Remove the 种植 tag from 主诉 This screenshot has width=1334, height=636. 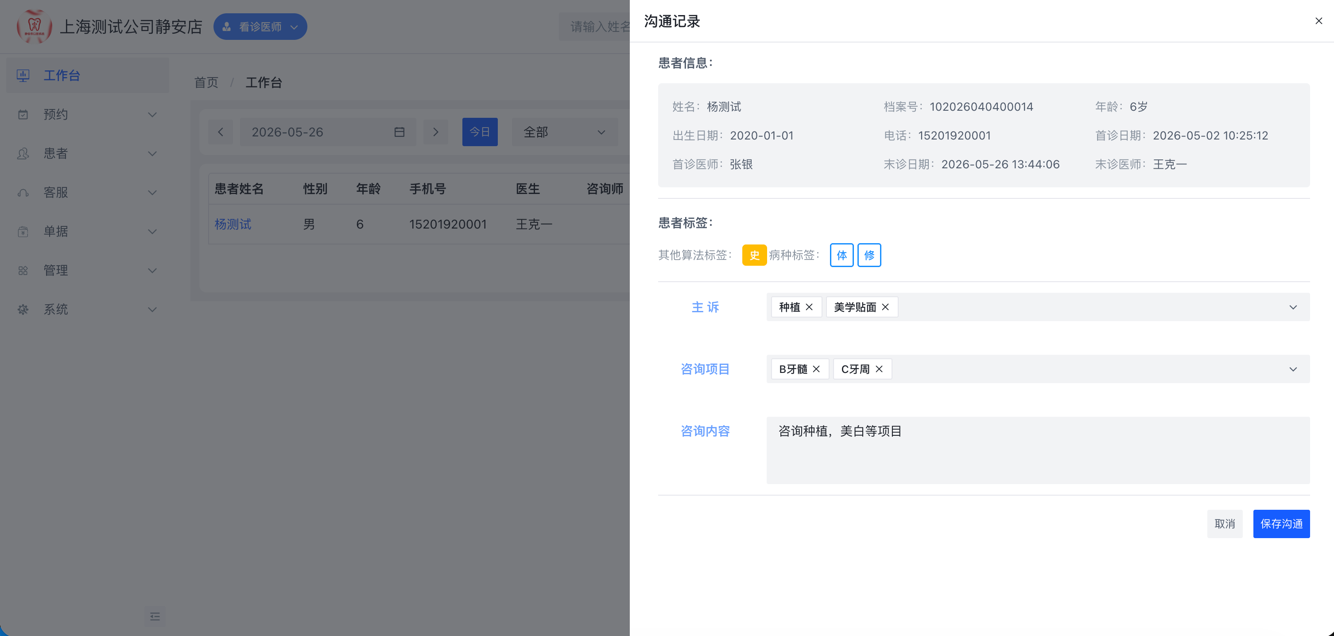(x=810, y=307)
